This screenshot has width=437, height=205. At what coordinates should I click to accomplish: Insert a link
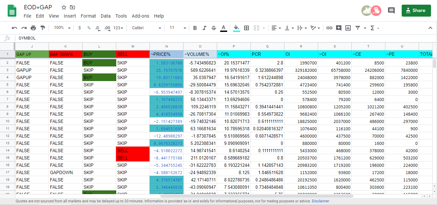[x=329, y=28]
